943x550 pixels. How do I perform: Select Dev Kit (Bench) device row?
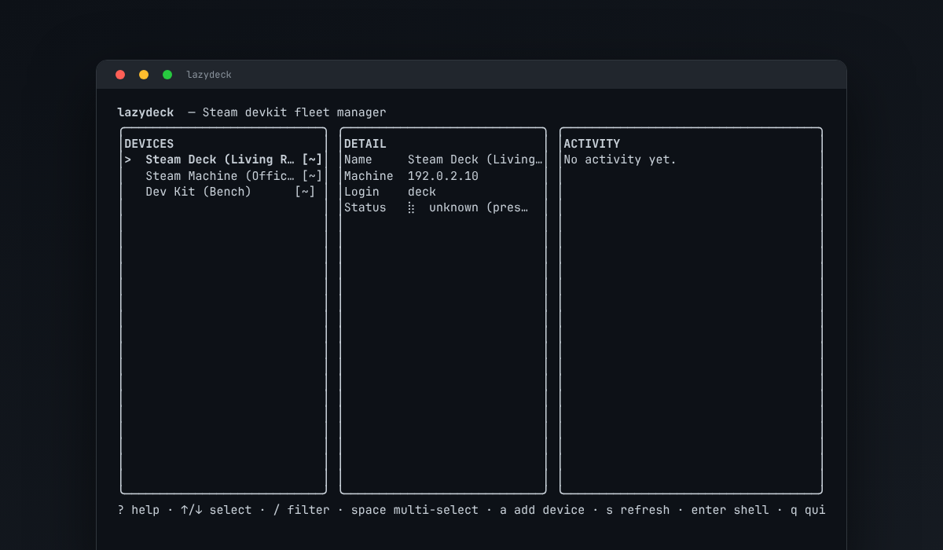[223, 192]
